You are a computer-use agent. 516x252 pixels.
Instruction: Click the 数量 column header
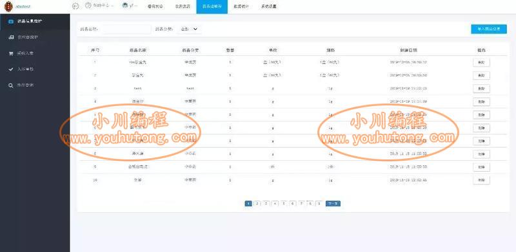tap(230, 50)
